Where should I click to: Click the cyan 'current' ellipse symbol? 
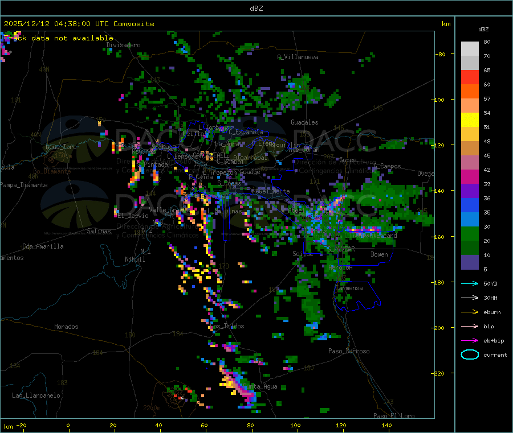[470, 354]
